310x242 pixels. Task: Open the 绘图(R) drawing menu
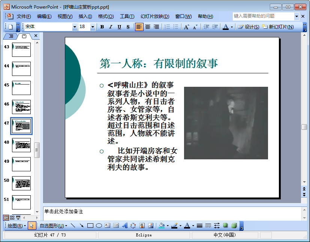pyautogui.click(x=17, y=226)
